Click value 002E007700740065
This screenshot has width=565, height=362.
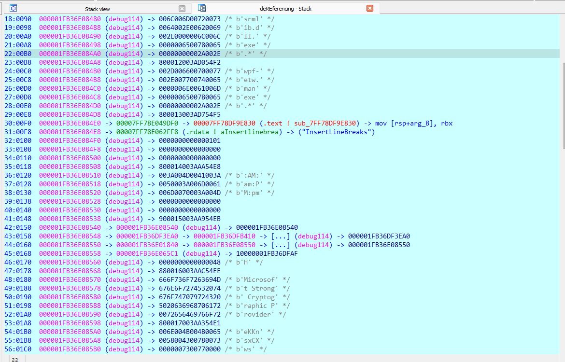tap(189, 80)
